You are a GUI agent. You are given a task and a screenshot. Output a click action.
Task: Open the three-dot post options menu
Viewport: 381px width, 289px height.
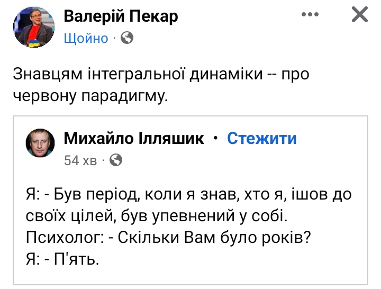tap(311, 15)
